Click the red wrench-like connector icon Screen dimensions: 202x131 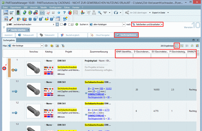(x=12, y=19)
